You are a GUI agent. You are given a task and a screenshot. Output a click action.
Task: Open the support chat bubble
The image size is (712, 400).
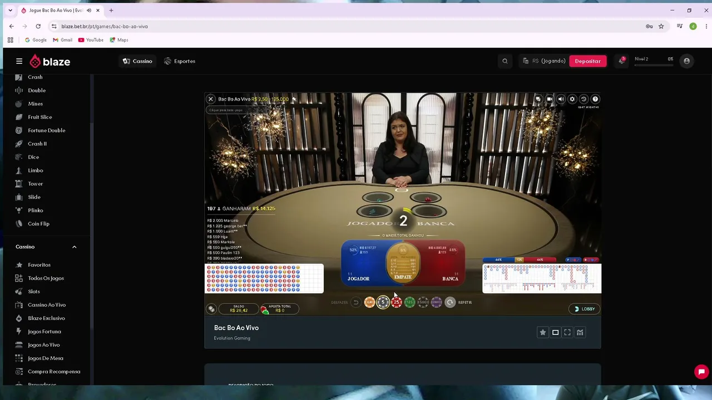pyautogui.click(x=701, y=372)
